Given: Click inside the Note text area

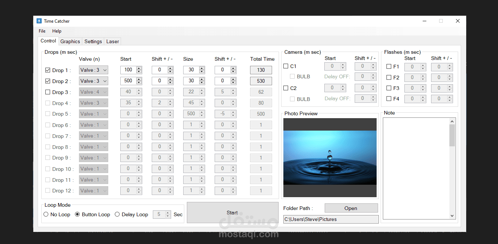Looking at the screenshot, I should (x=416, y=168).
